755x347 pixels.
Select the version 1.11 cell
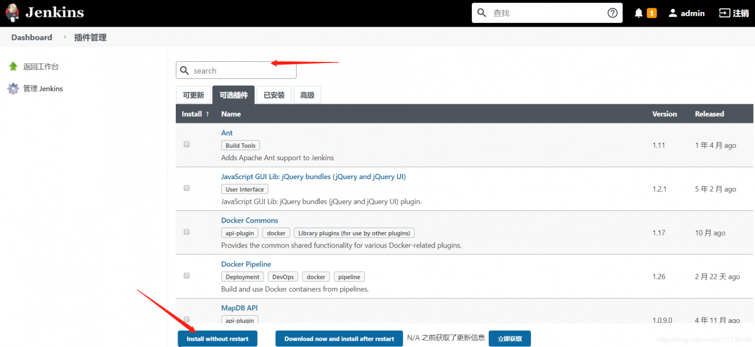click(x=658, y=145)
